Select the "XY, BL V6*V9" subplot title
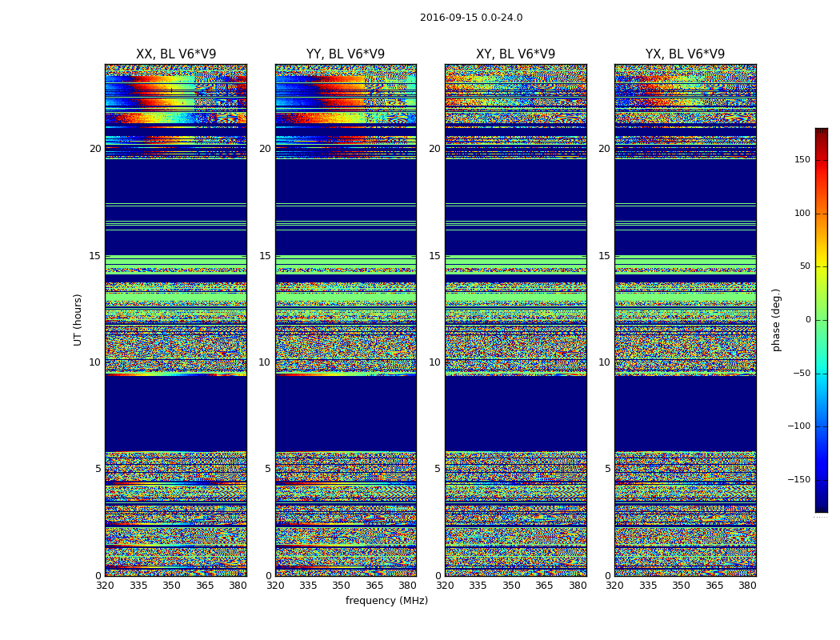This screenshot has width=840, height=640. coord(515,54)
